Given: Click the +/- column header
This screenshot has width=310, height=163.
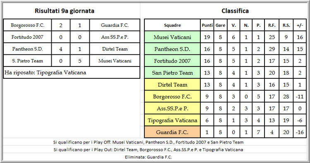Looking at the screenshot, I should 300,25.
